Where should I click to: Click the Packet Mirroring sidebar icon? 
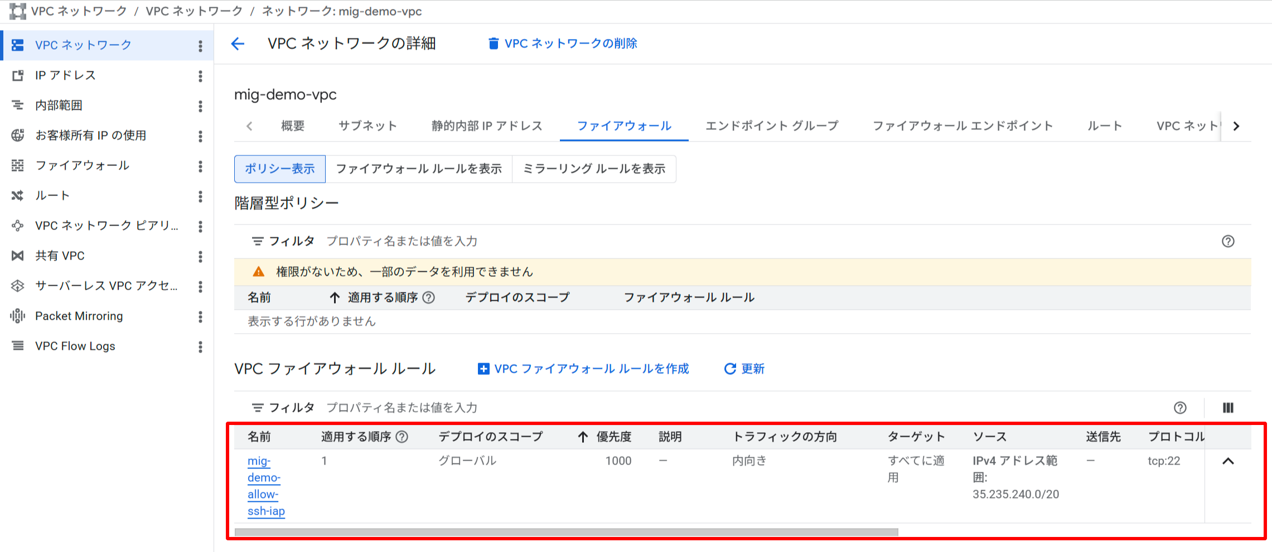tap(18, 316)
